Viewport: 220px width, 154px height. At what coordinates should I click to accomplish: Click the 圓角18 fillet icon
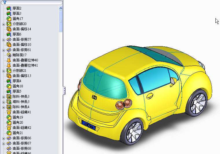9,86
